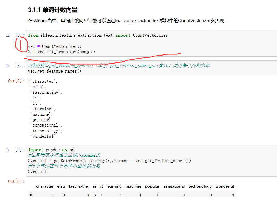Click output list item 'is'

pos(35,98)
